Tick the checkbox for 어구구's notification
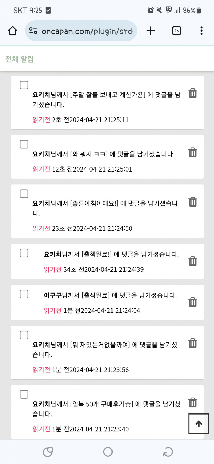The width and height of the screenshot is (214, 464). (x=24, y=294)
